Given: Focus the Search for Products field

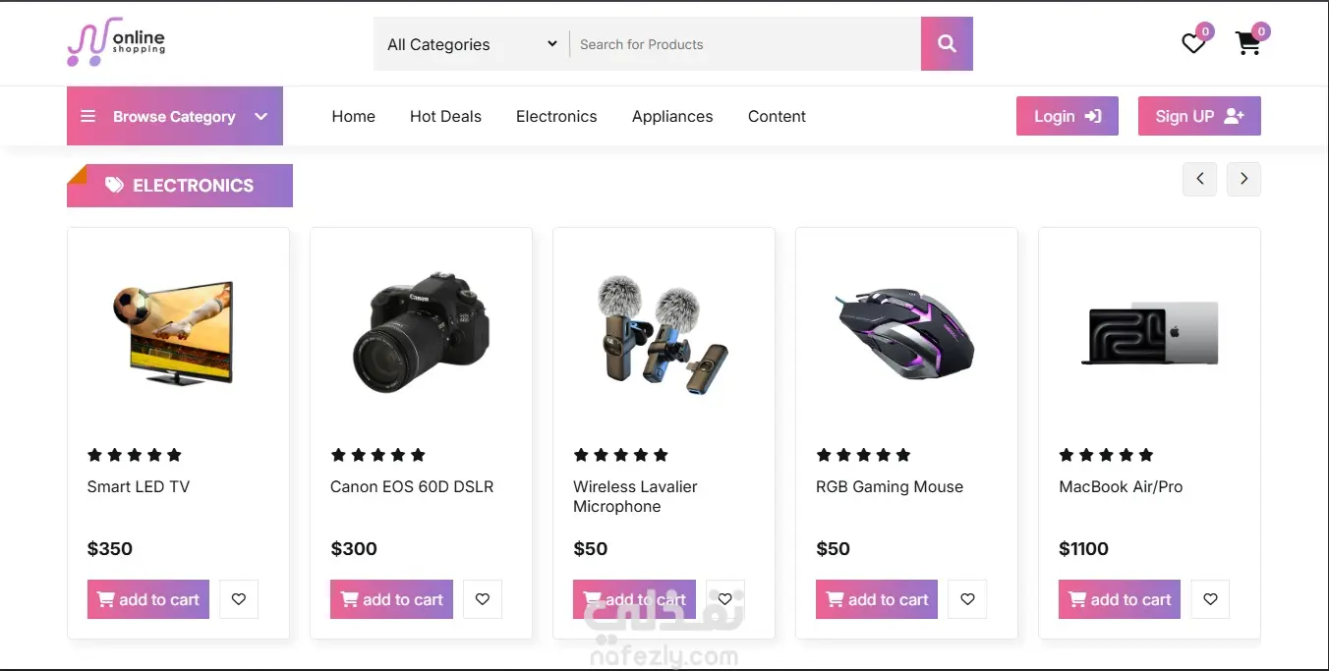Looking at the screenshot, I should point(744,44).
